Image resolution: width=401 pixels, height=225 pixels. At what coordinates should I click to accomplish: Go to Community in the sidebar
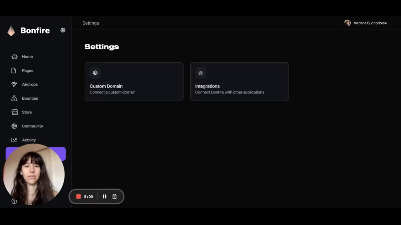(x=32, y=126)
